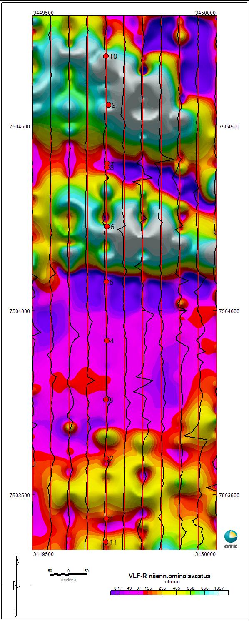Click the VLF-R näenn.ominaisvastus legend title

coord(169,576)
